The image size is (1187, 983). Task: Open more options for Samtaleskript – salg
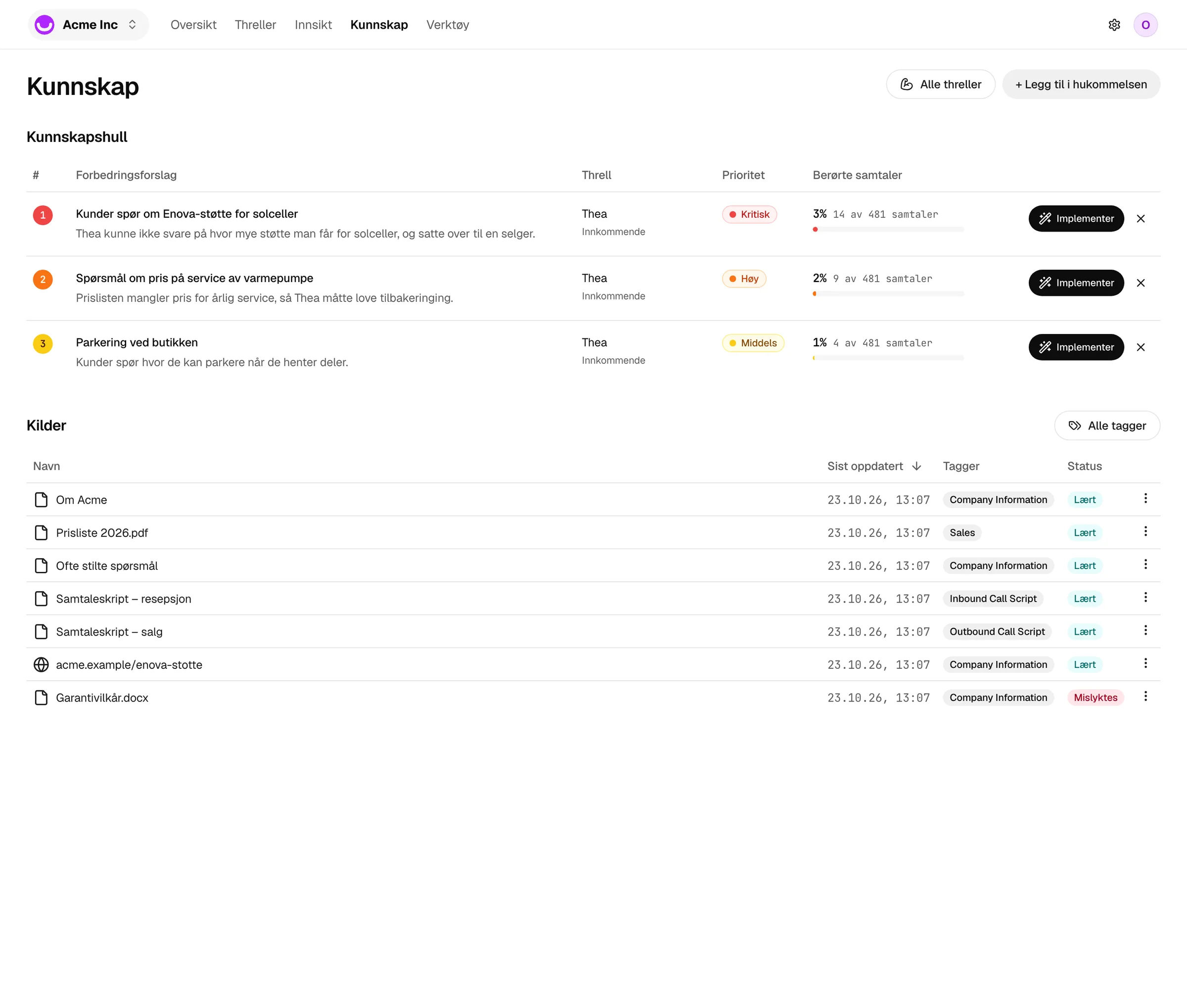click(1145, 630)
